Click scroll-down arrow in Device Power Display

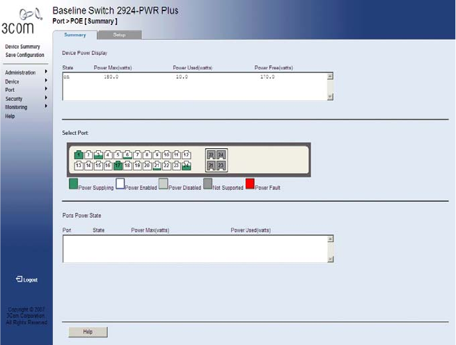330,97
